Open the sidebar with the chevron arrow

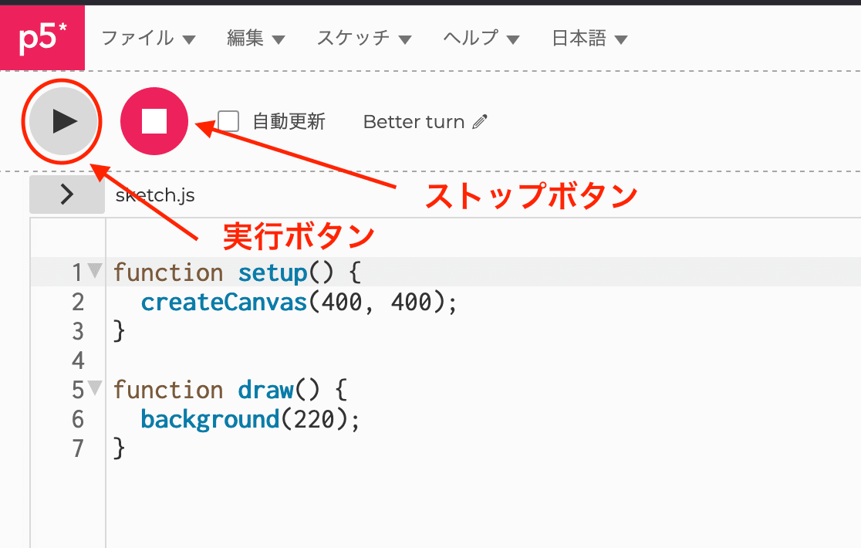pos(66,195)
